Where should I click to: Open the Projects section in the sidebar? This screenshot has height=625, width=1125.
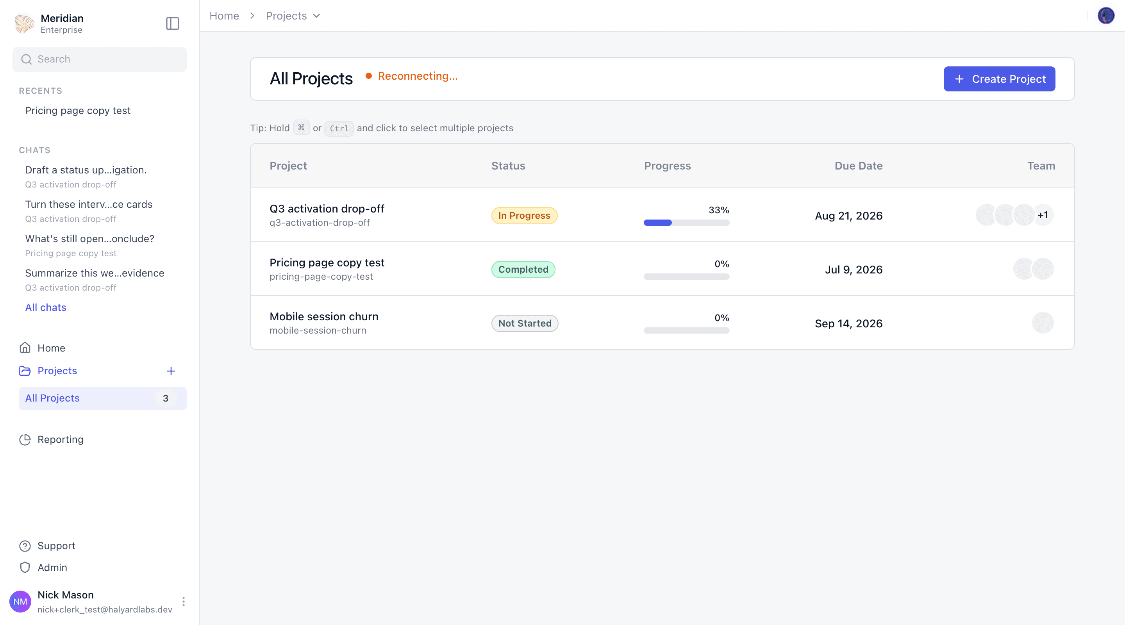tap(57, 370)
